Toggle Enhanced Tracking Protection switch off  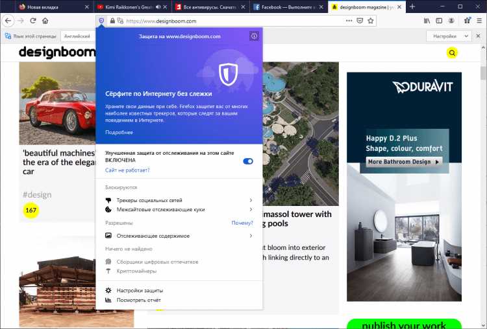(247, 161)
